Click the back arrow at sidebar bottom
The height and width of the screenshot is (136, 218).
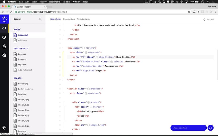[x=4, y=128]
